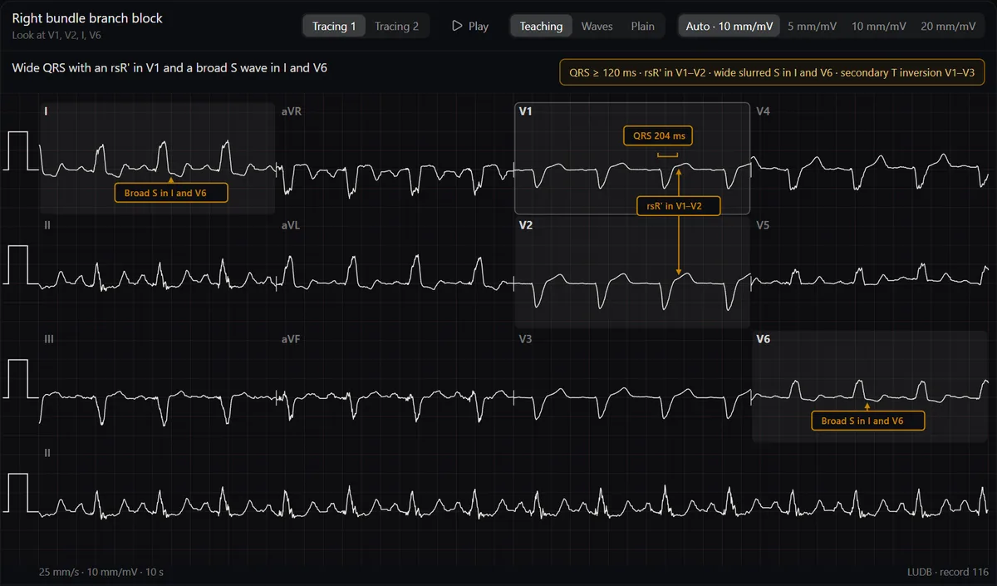The height and width of the screenshot is (586, 997).
Task: Click the 'Look at V1, V2, I, V6' hint
Action: (x=57, y=35)
